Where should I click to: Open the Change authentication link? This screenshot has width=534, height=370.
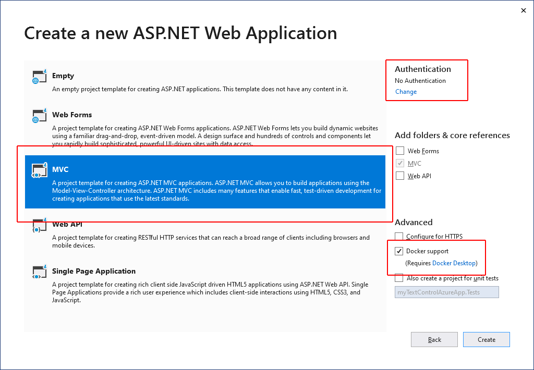tap(406, 92)
